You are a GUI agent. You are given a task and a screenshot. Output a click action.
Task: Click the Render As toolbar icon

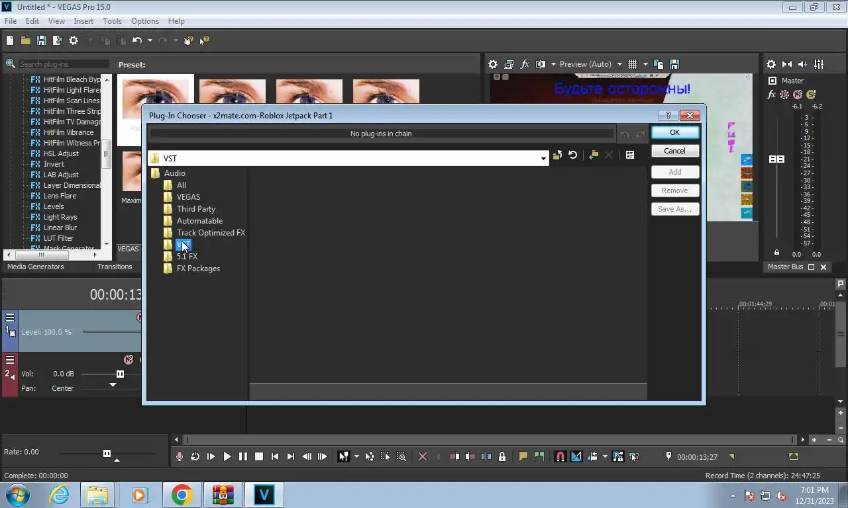(x=58, y=40)
